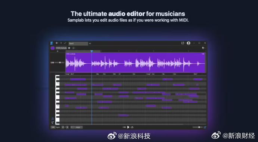
Task: Toggle the note list icon below music note
Action: click(x=52, y=123)
